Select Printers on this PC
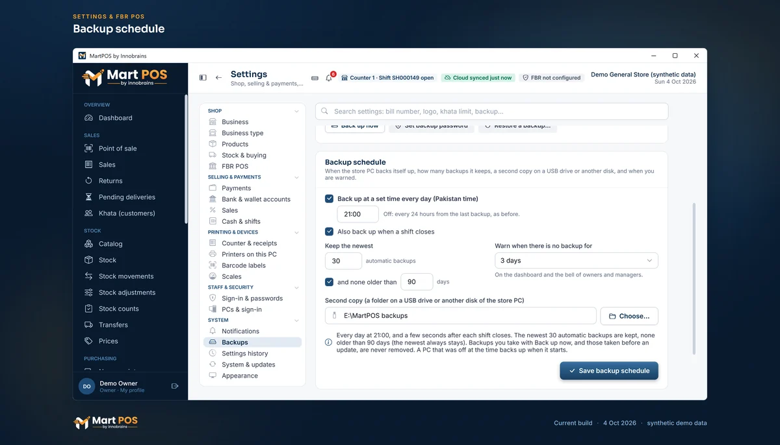Viewport: 780px width, 445px height. (x=252, y=254)
